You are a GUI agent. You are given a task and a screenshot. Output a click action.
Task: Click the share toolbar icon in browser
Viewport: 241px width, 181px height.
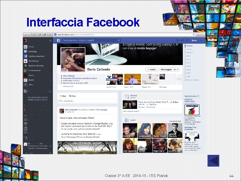39,35
